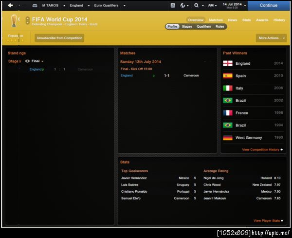Click the Brazil flag next to 1994
Screen dimensions: 292x238
point(228,125)
